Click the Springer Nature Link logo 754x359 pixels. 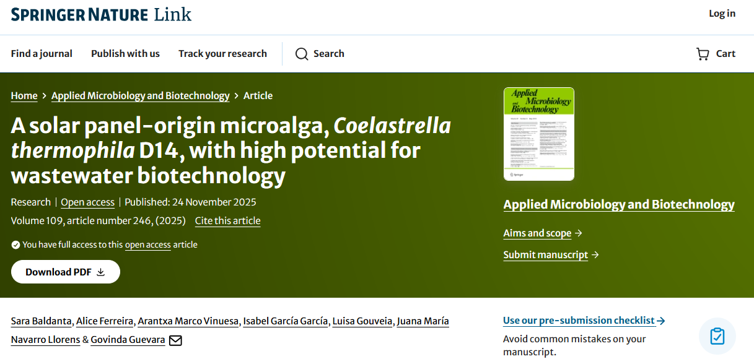101,14
